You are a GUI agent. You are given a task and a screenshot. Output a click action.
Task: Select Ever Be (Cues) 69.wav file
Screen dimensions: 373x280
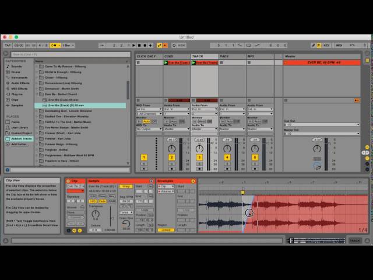pos(64,100)
